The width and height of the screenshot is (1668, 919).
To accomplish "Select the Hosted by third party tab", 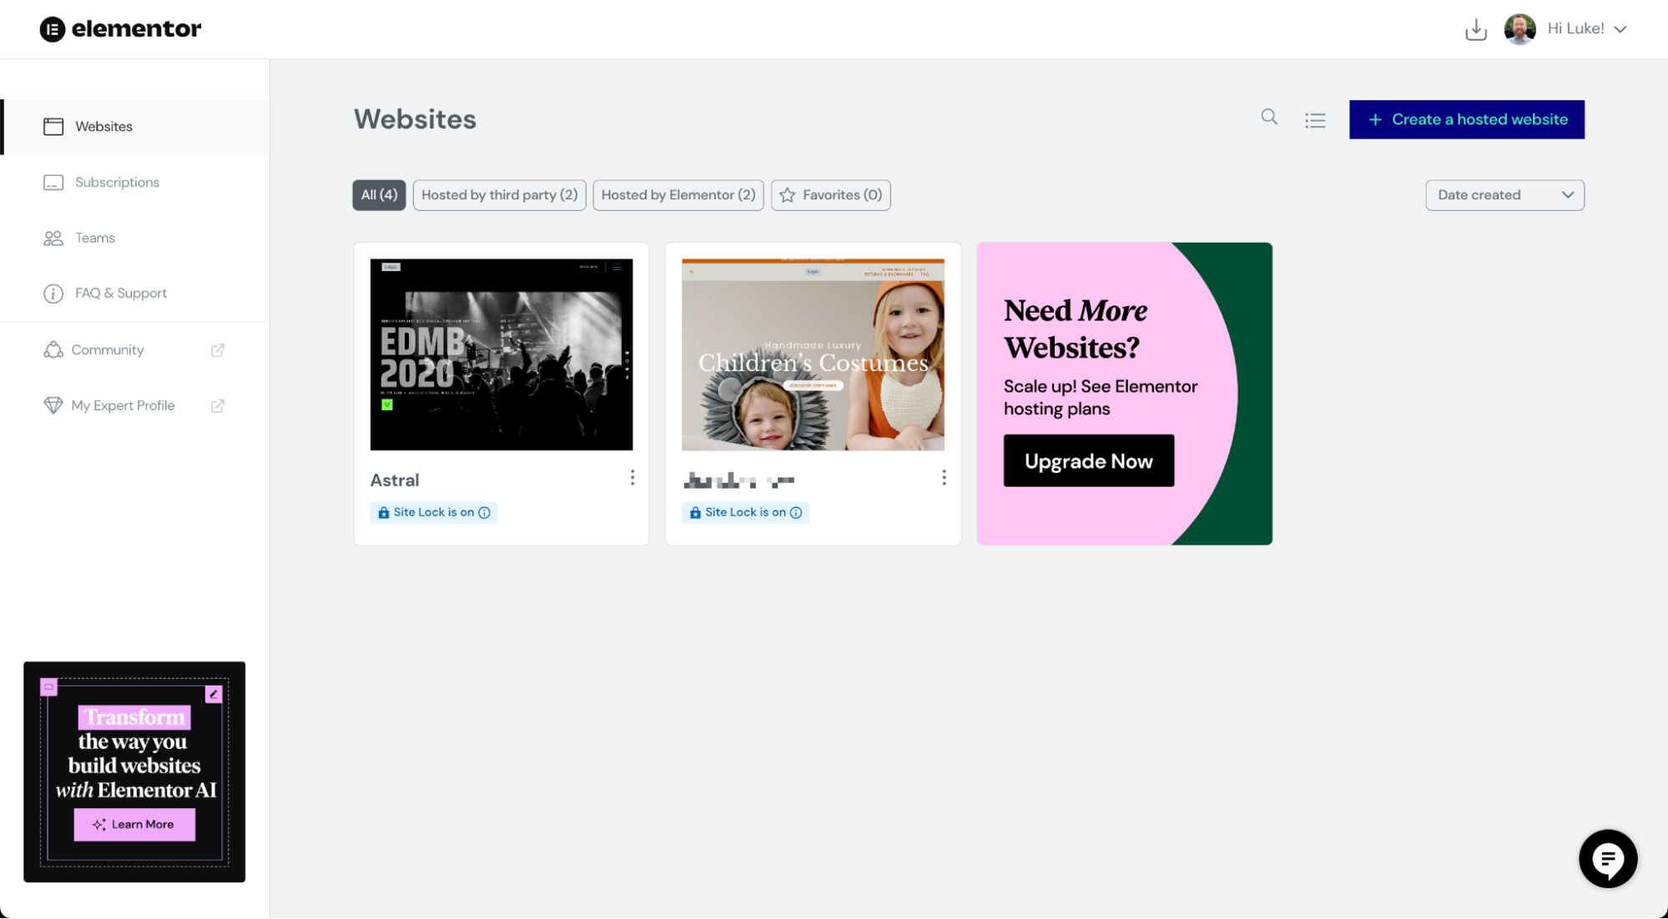I will pos(499,194).
